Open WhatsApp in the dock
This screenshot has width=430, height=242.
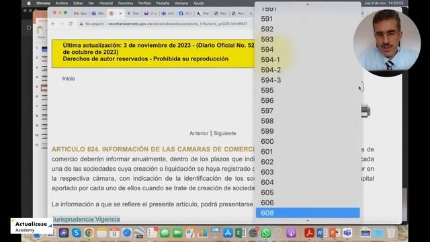[266, 233]
